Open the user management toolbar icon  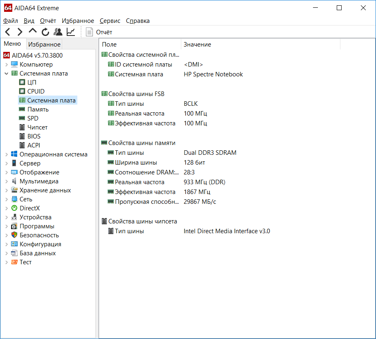point(58,32)
